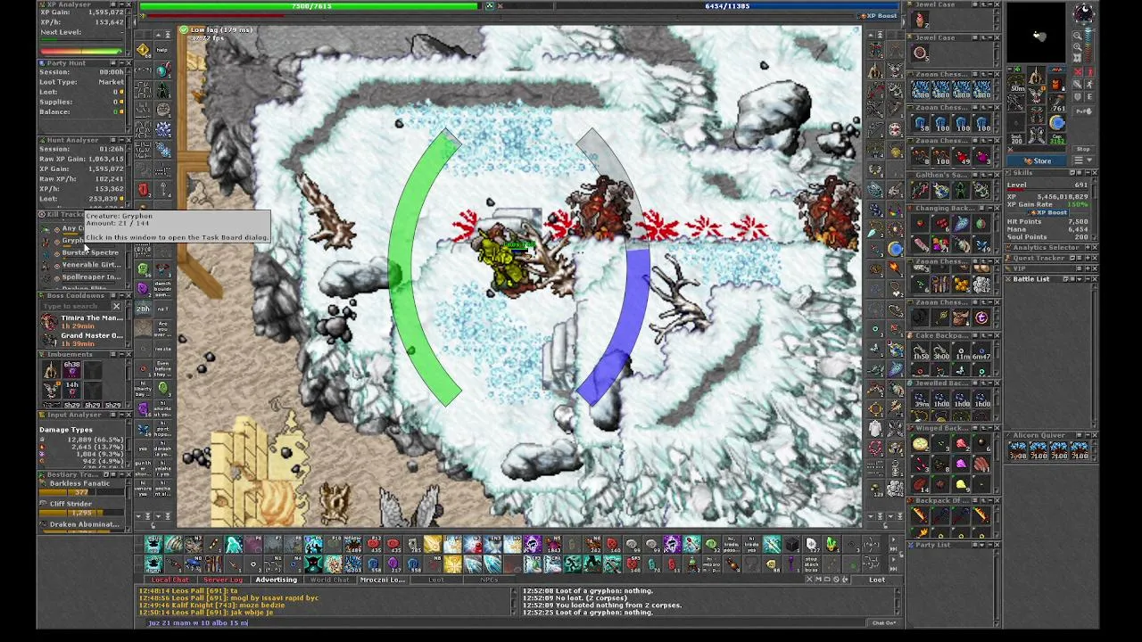
Task: Toggle chase opponent mode
Action: click(x=1089, y=85)
